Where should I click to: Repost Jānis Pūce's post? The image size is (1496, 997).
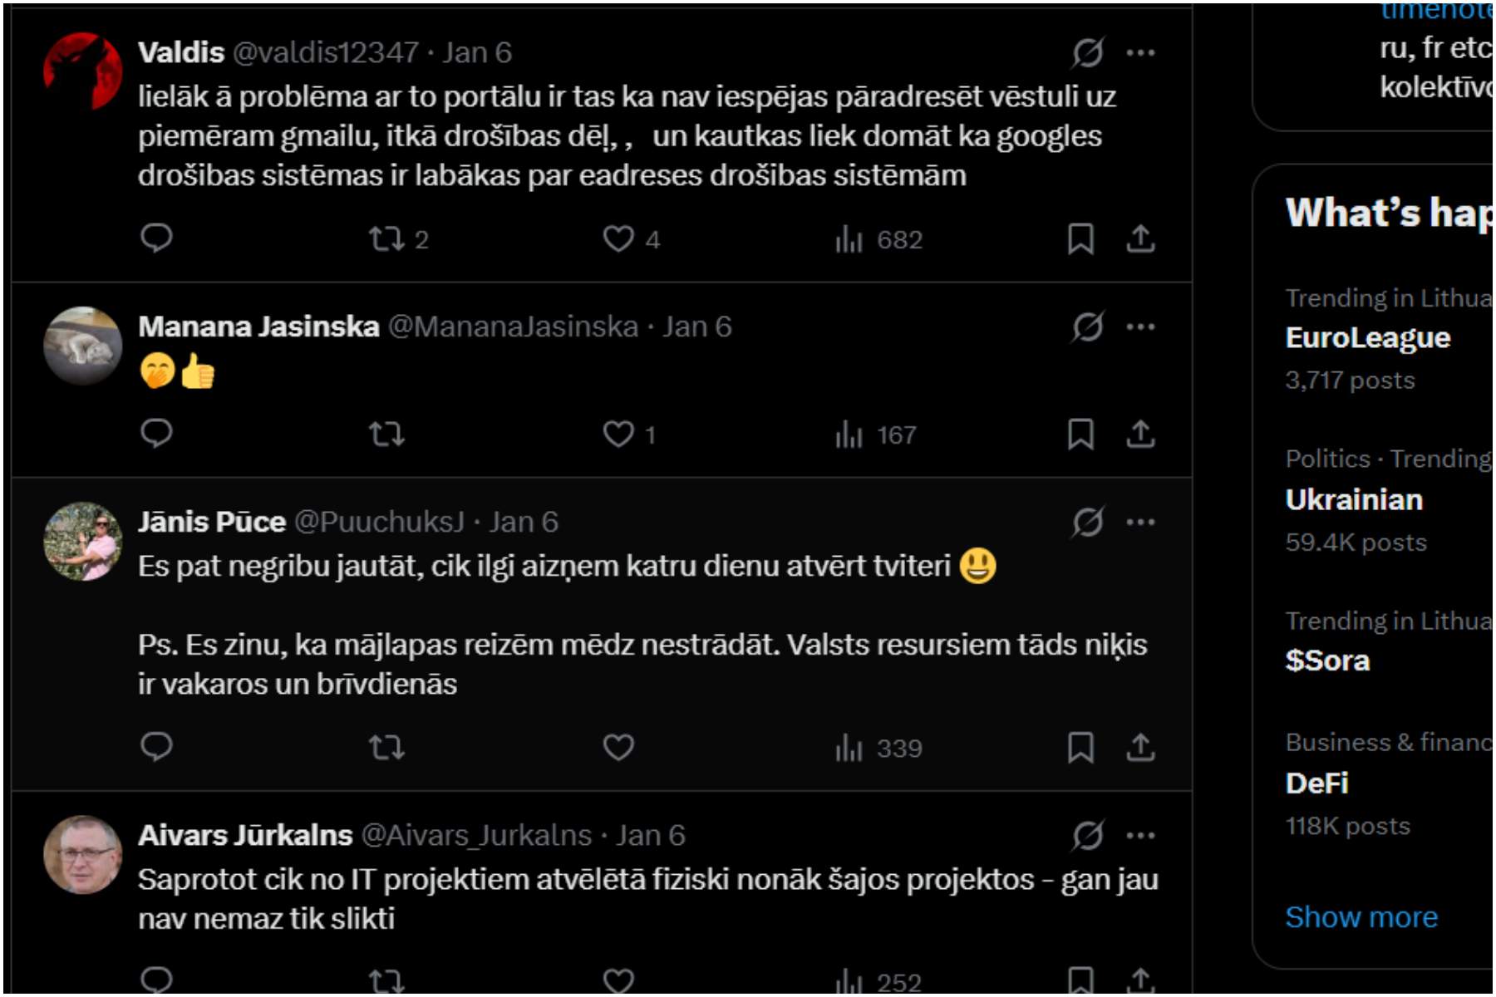point(387,748)
